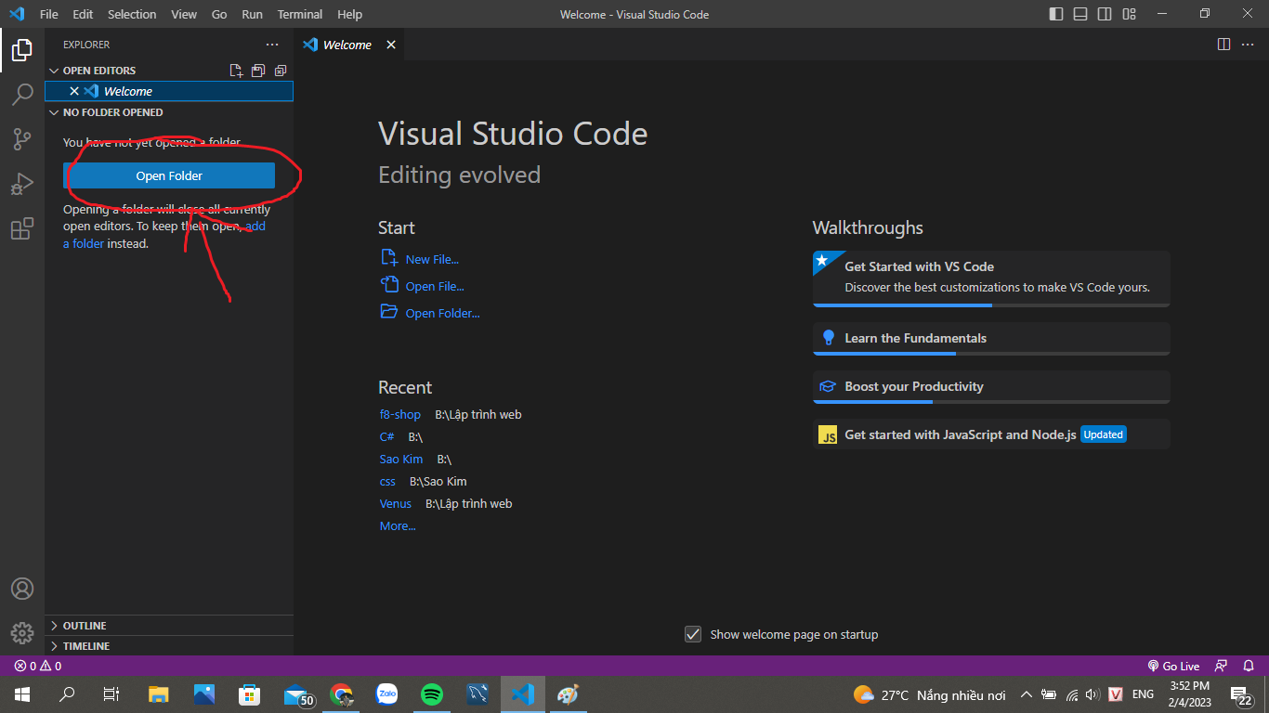Screen dimensions: 1269x713
Task: Open recent folder f8-shop
Action: tap(400, 414)
